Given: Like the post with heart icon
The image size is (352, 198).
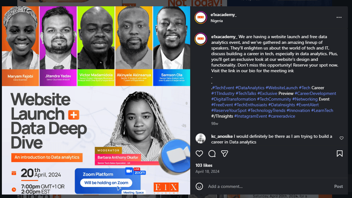Looking at the screenshot, I should [x=199, y=154].
